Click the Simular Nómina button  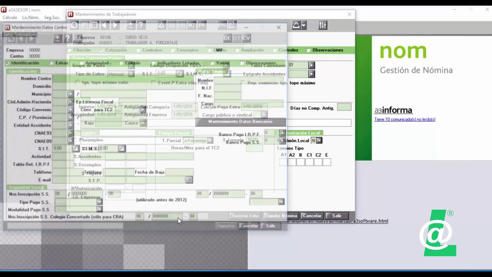coord(281,216)
